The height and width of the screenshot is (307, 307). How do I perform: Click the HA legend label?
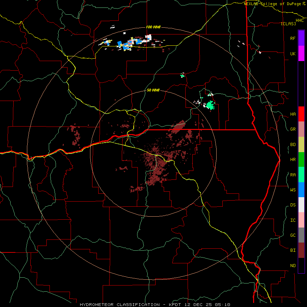tap(293, 114)
